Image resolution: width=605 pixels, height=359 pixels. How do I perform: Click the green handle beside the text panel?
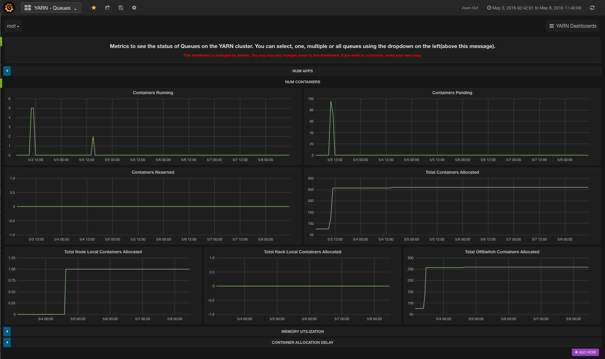1,42
